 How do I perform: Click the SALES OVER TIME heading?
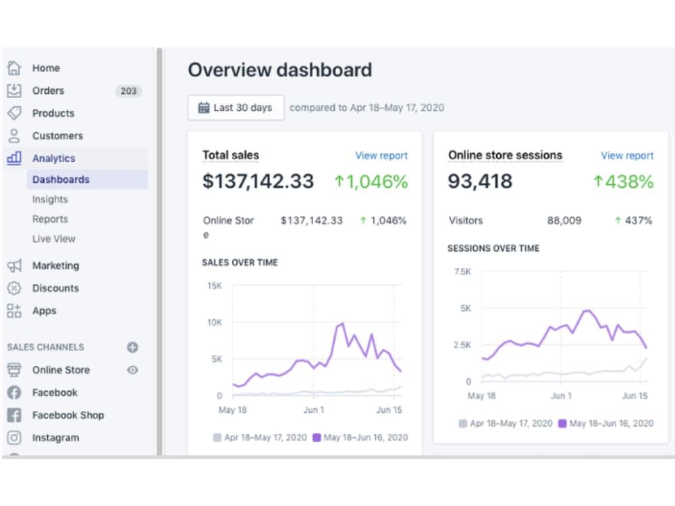point(240,262)
